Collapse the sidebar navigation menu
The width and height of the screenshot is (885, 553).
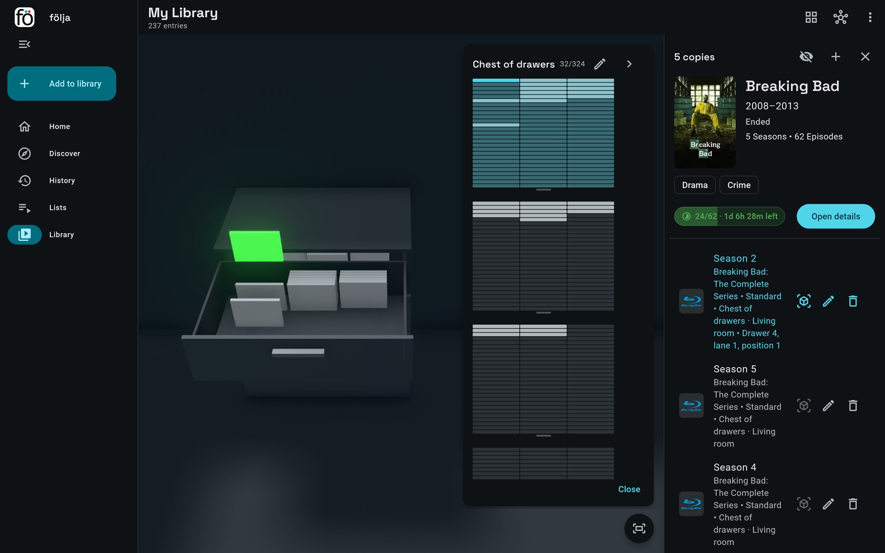pyautogui.click(x=25, y=44)
